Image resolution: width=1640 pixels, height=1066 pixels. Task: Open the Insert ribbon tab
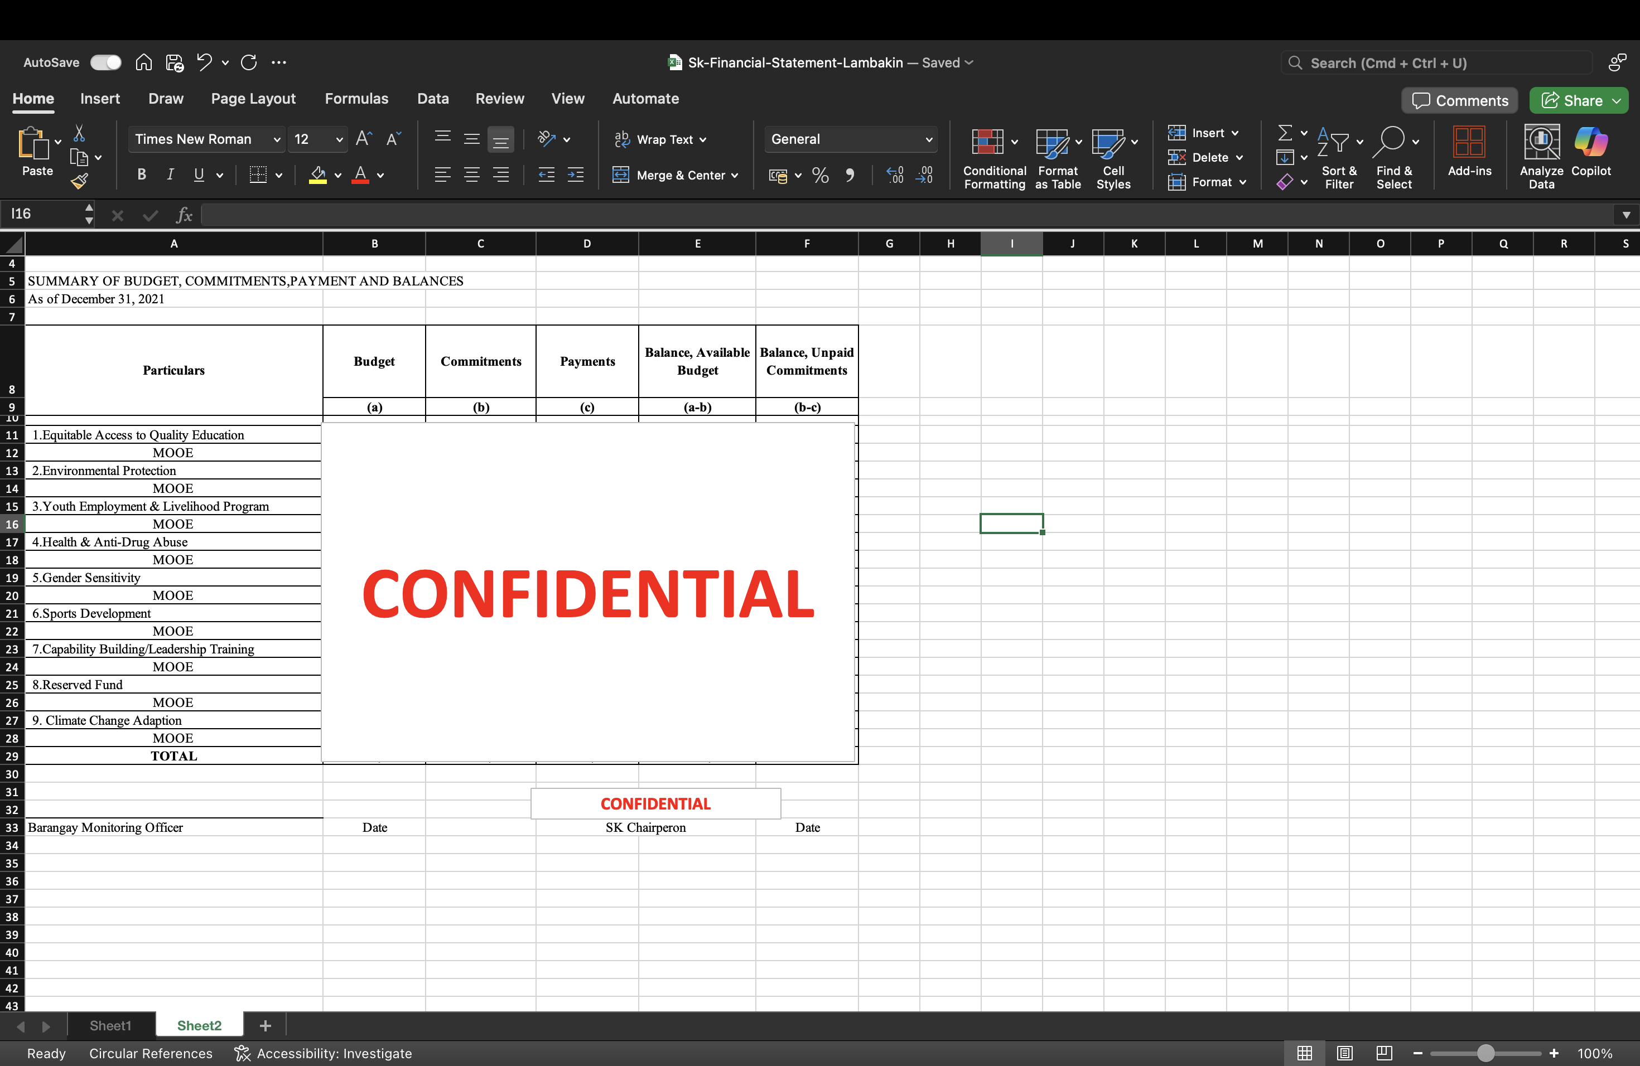[x=100, y=99]
